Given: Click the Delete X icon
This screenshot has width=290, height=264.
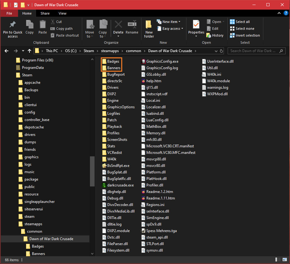Looking at the screenshot, I should (x=118, y=25).
